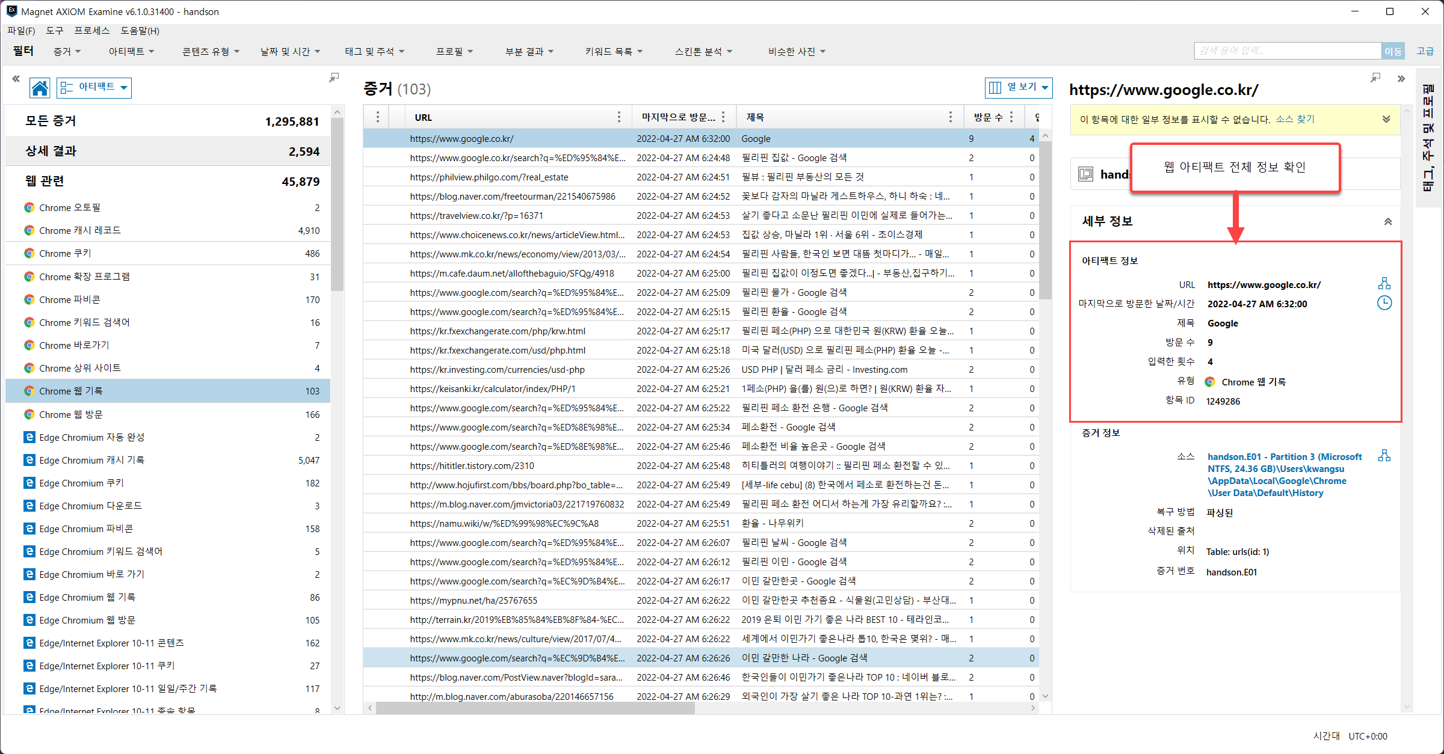Open URL column menu dots
Image resolution: width=1444 pixels, height=754 pixels.
(x=619, y=117)
